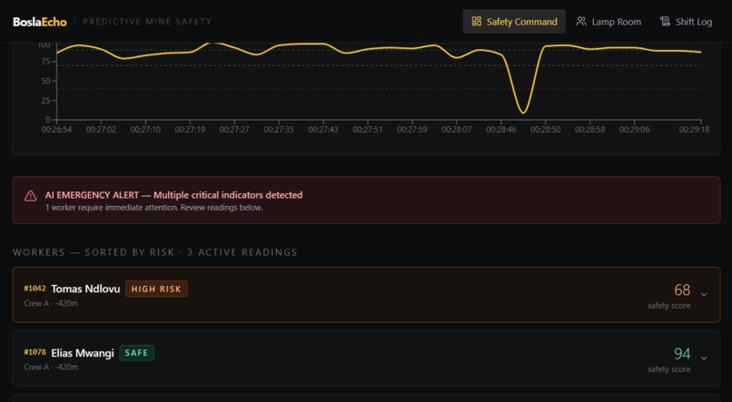The width and height of the screenshot is (732, 402).
Task: Click the 'Workers — sorted by risk' heading
Action: (155, 252)
